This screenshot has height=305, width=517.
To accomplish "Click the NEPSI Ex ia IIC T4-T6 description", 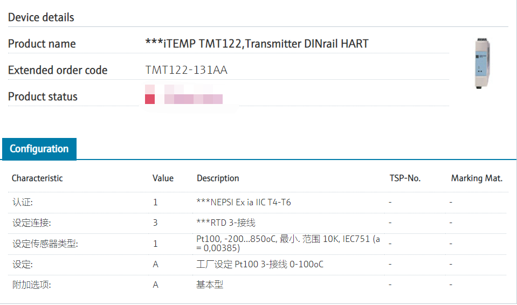I will coord(244,203).
